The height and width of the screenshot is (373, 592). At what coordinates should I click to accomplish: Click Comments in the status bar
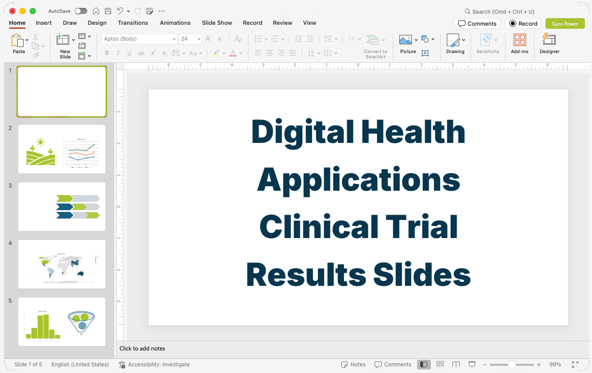(393, 365)
